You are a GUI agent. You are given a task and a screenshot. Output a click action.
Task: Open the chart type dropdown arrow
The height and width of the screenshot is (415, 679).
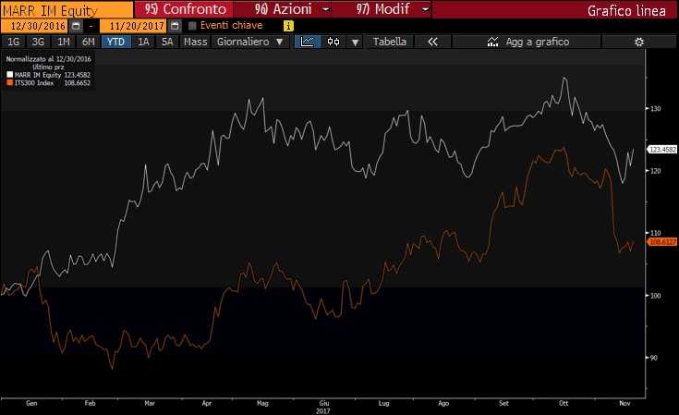pos(355,42)
